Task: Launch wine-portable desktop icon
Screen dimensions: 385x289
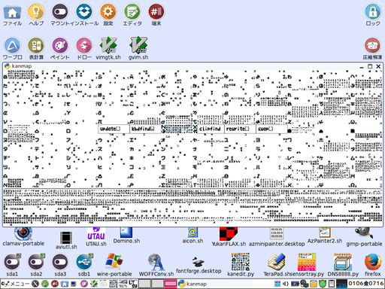Action: click(x=114, y=262)
